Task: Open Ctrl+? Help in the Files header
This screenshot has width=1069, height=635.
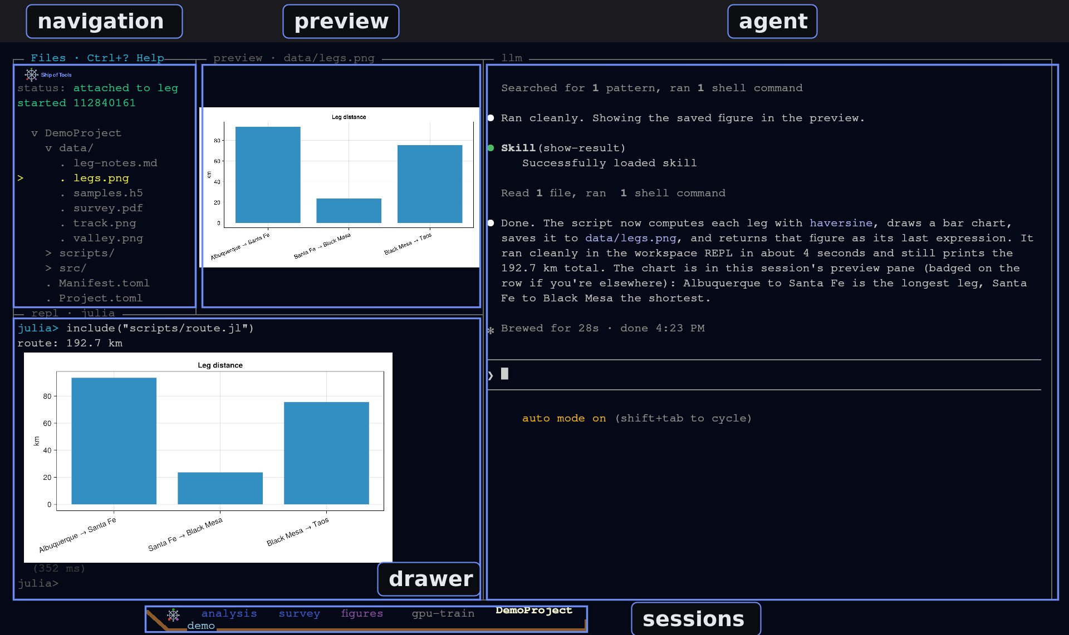Action: pos(125,58)
